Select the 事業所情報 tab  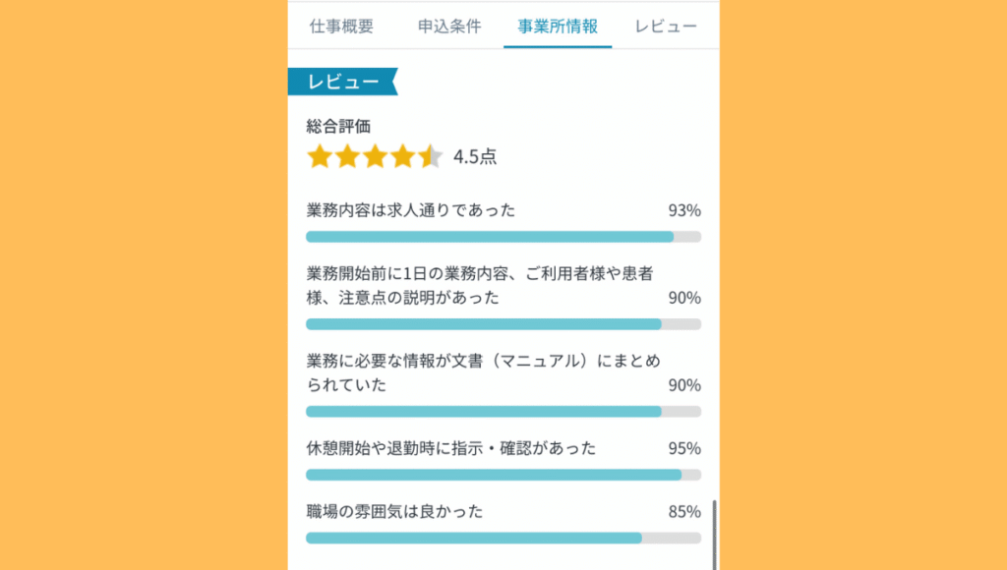[x=558, y=27]
